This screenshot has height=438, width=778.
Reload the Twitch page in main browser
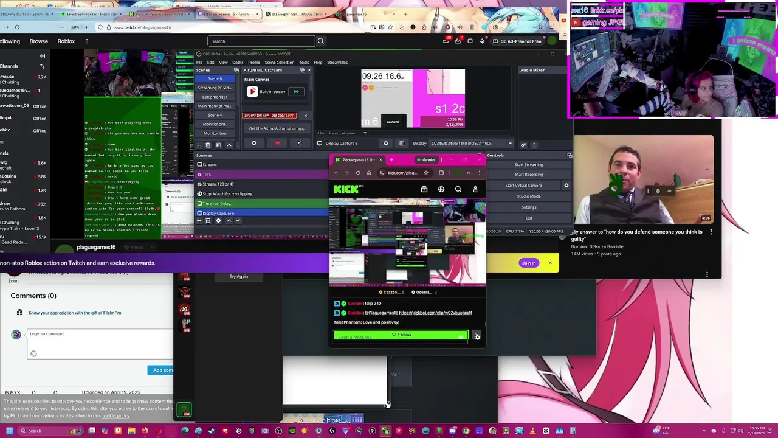tap(17, 27)
